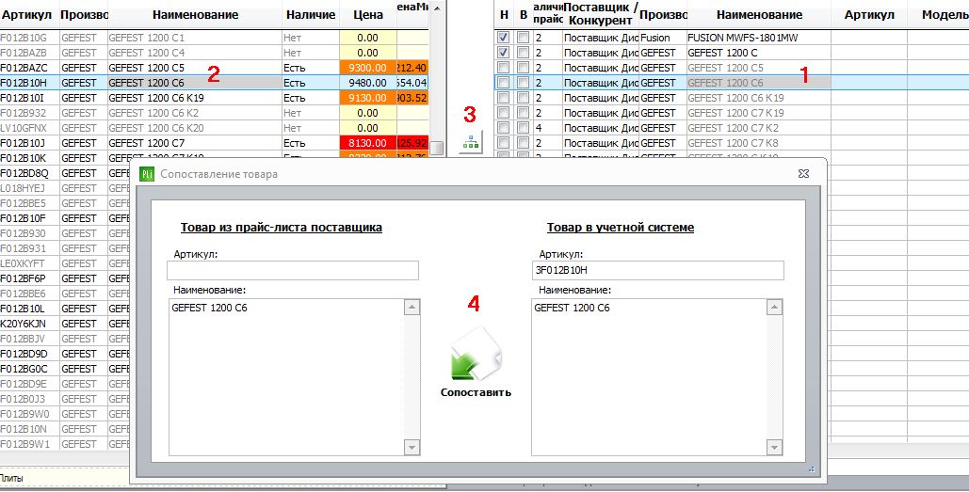Click the Fusion manufacturer cell in right table
The height and width of the screenshot is (492, 969).
(x=663, y=38)
